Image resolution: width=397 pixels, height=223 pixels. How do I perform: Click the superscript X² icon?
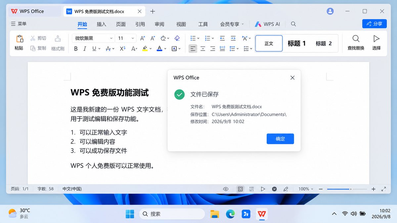click(122, 49)
